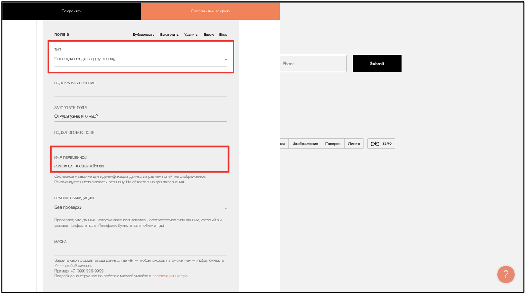
Task: Add a ZERO block
Action: (x=381, y=144)
